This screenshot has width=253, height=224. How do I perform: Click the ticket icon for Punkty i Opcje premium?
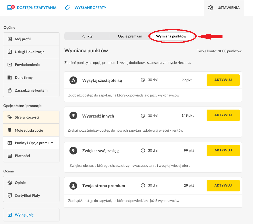pyautogui.click(x=10, y=143)
